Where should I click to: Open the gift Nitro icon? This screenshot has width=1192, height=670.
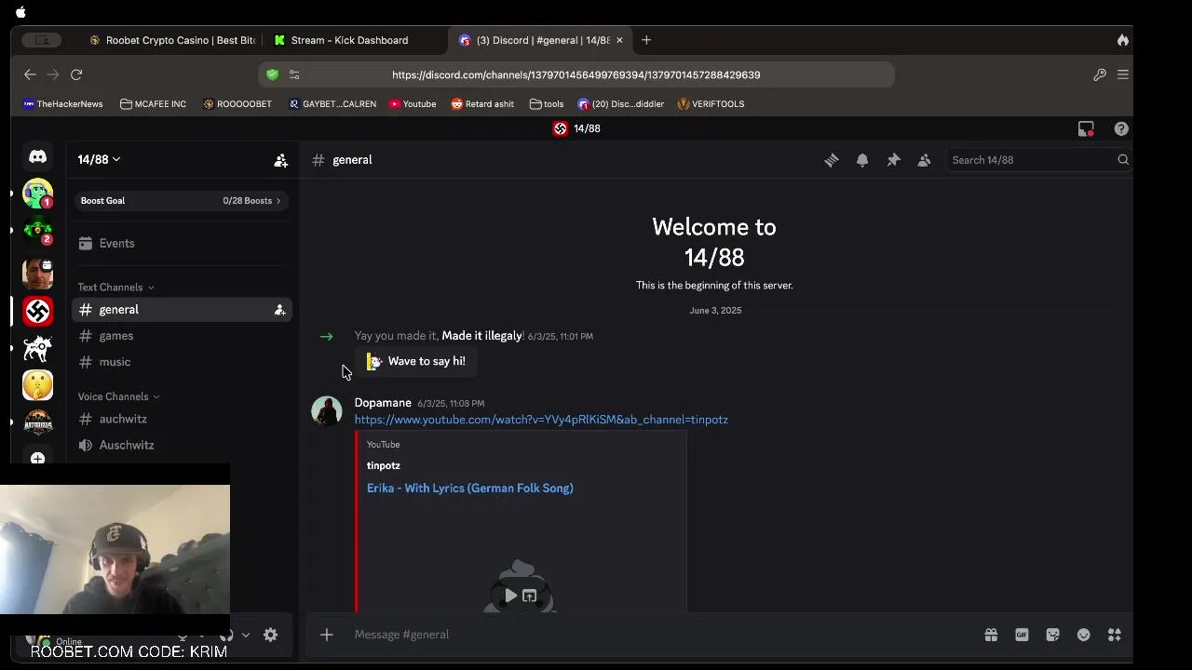click(991, 635)
